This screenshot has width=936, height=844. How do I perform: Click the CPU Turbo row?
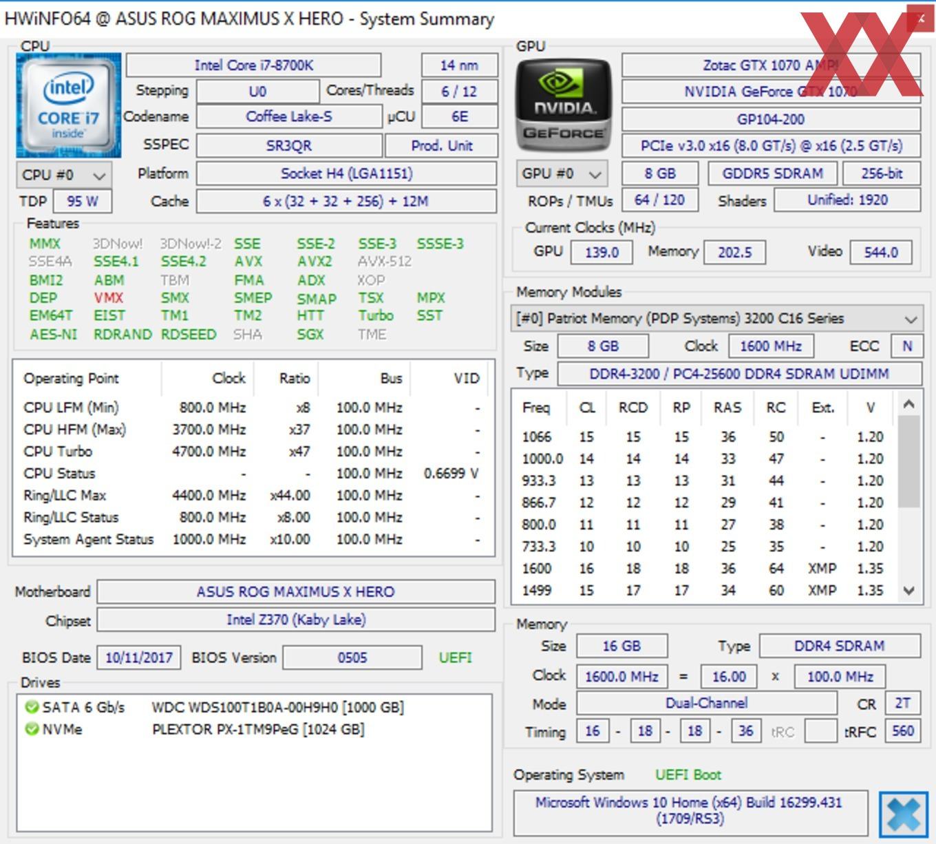pyautogui.click(x=253, y=452)
